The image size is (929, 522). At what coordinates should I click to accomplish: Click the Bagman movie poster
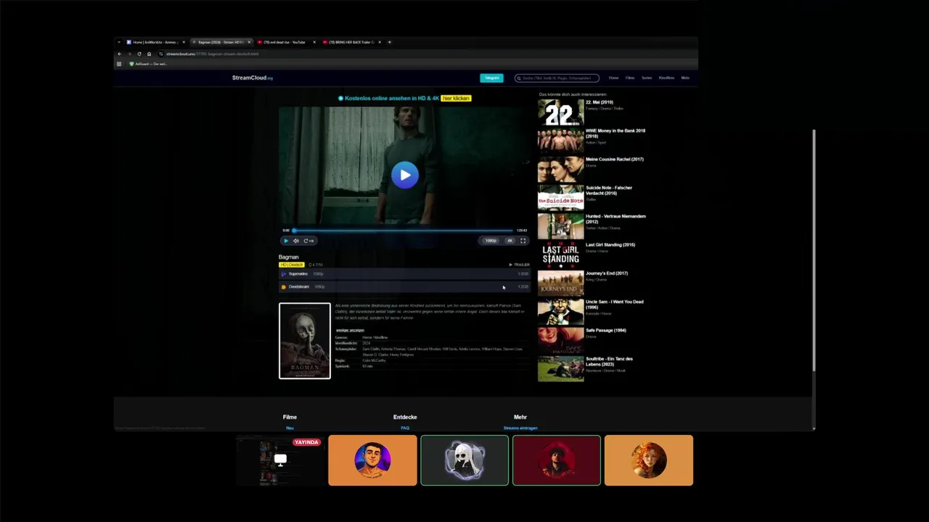(305, 341)
